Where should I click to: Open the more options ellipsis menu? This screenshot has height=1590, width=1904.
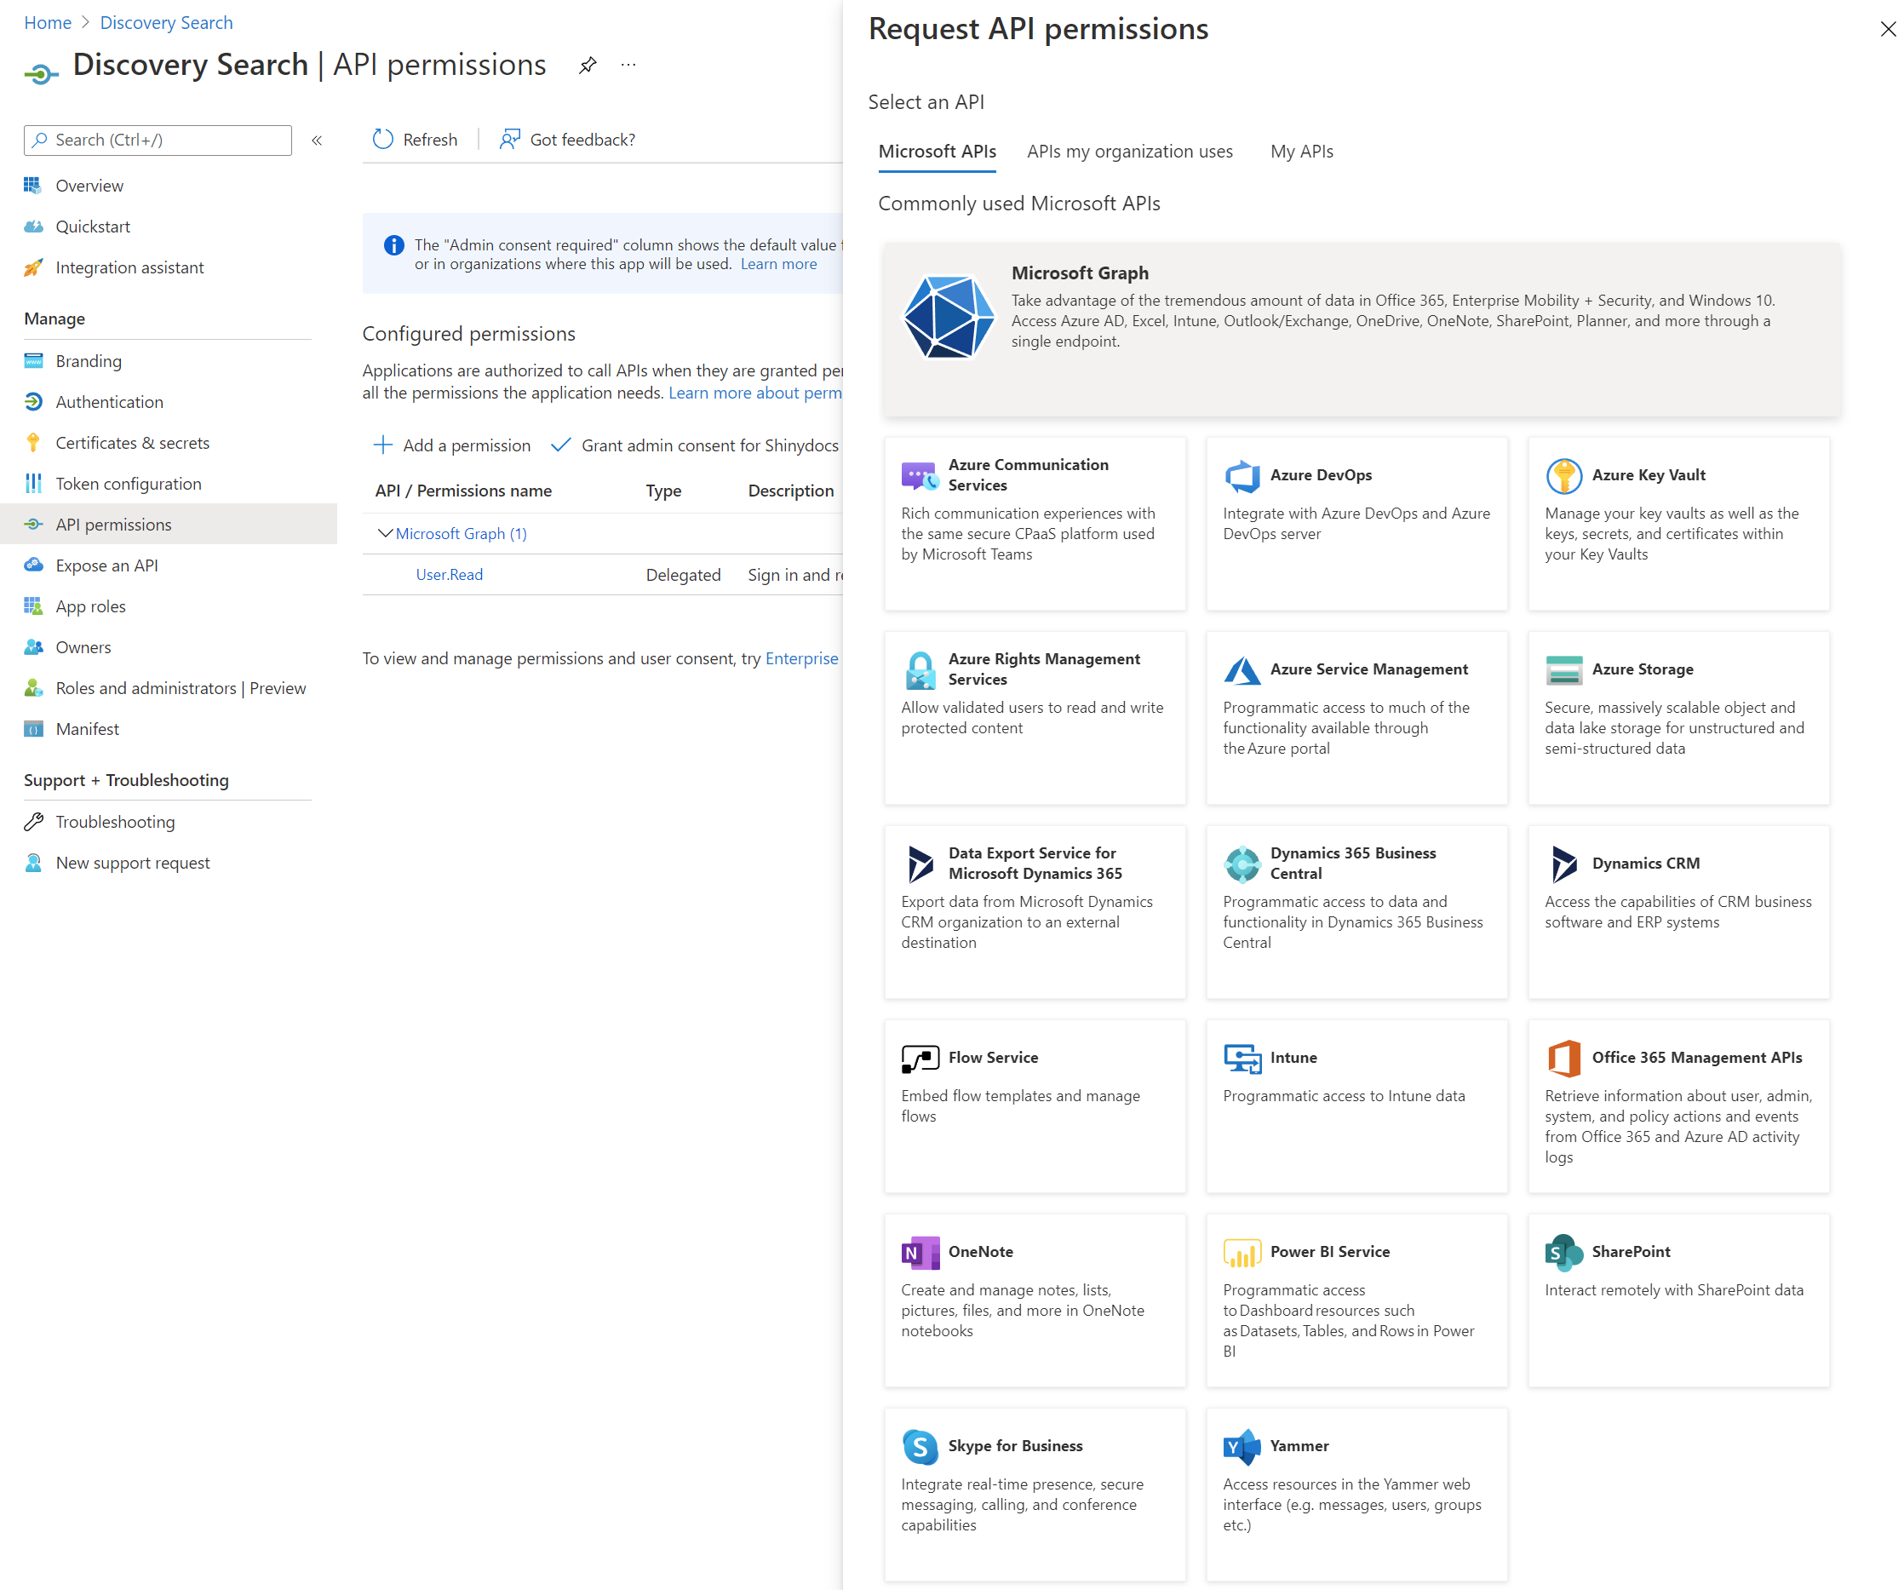(x=628, y=66)
